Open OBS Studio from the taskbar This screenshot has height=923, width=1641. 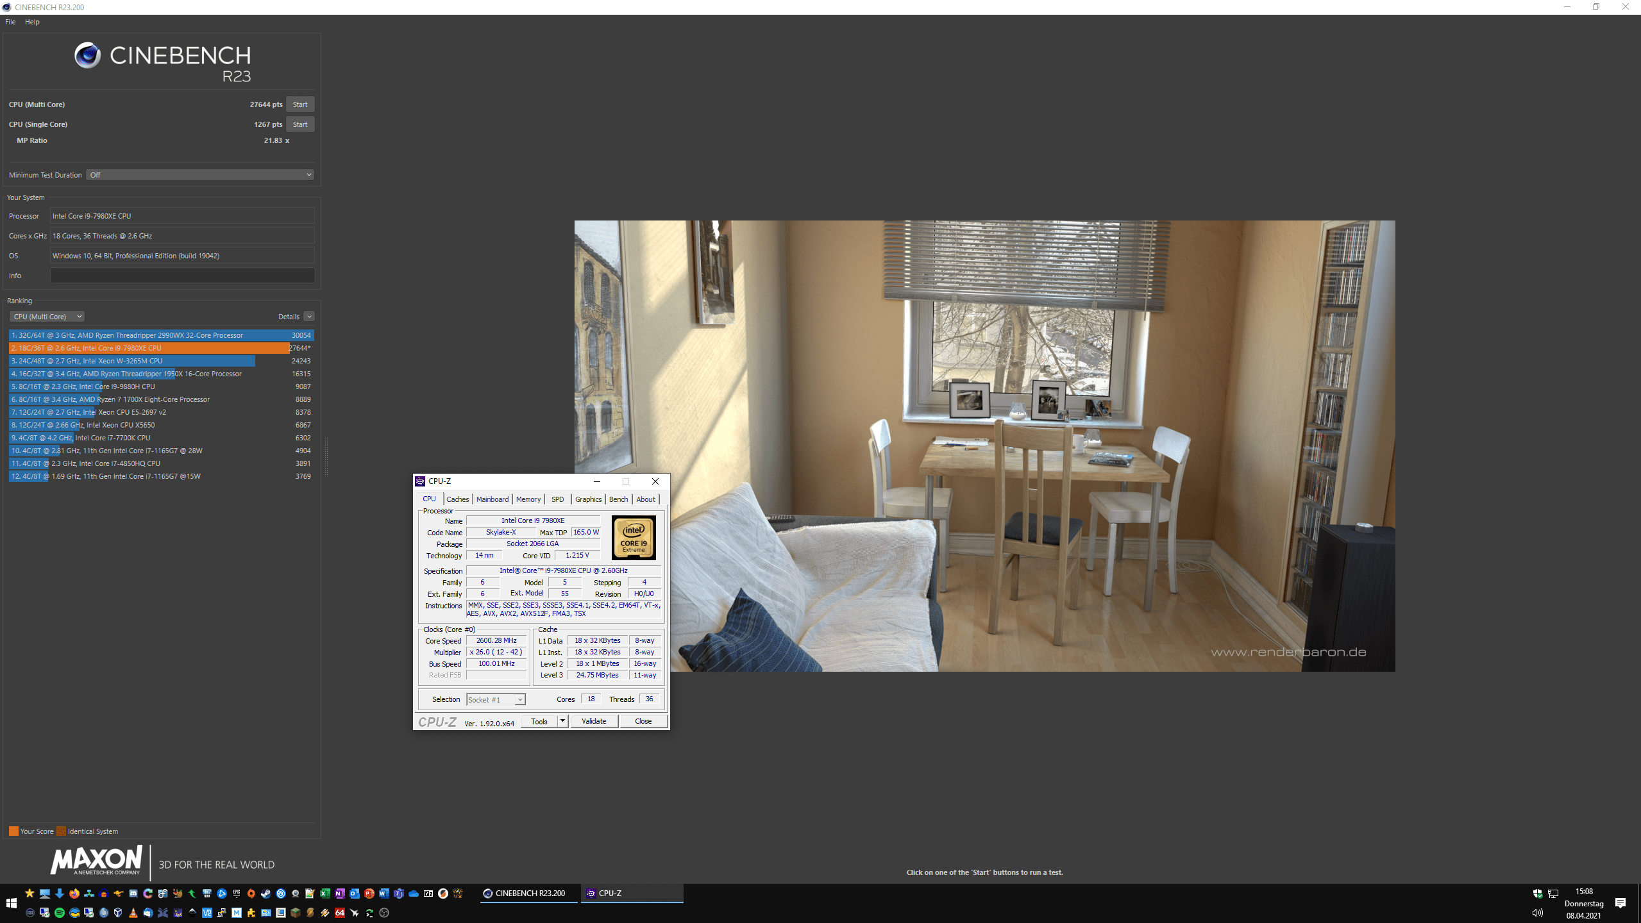tap(384, 913)
